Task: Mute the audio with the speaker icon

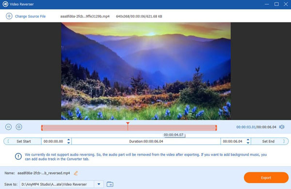Action: (282, 127)
